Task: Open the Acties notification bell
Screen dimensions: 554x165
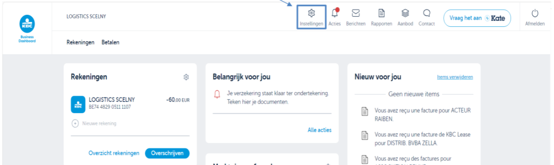Action: click(x=335, y=13)
